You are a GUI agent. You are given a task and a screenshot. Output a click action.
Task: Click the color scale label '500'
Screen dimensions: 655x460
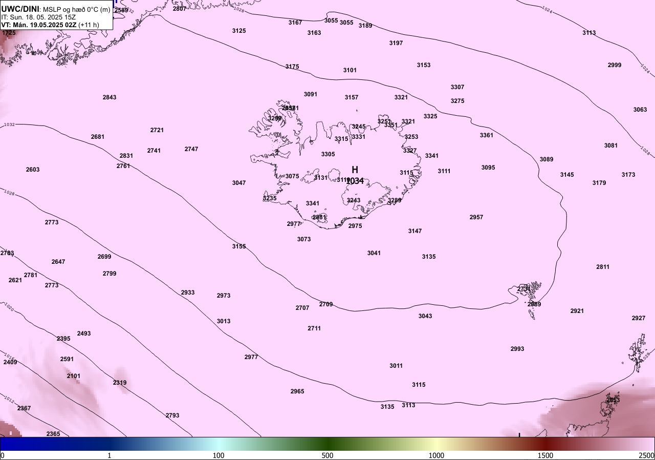[x=327, y=455]
